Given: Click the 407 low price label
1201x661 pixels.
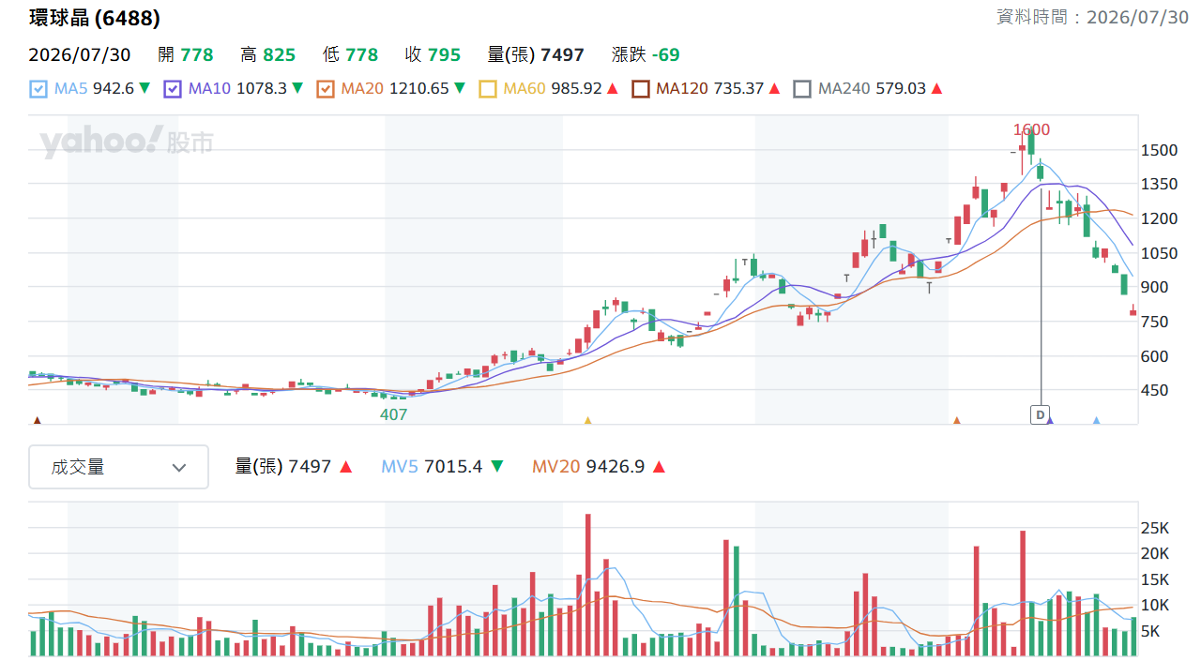Looking at the screenshot, I should (x=393, y=413).
